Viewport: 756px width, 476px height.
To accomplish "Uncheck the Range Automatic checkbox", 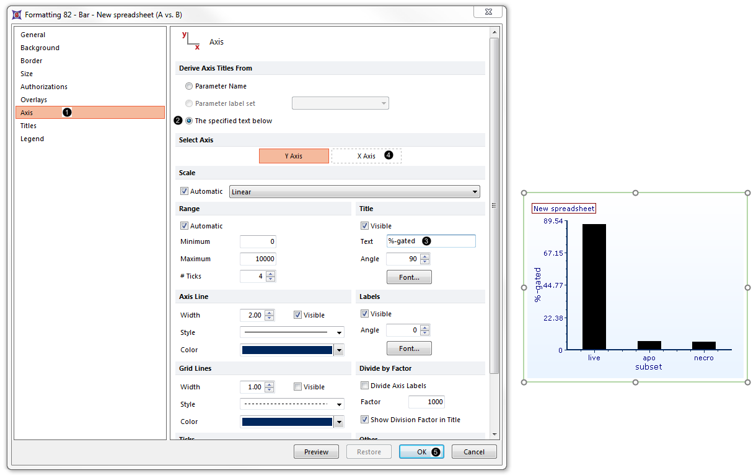I will pyautogui.click(x=184, y=226).
